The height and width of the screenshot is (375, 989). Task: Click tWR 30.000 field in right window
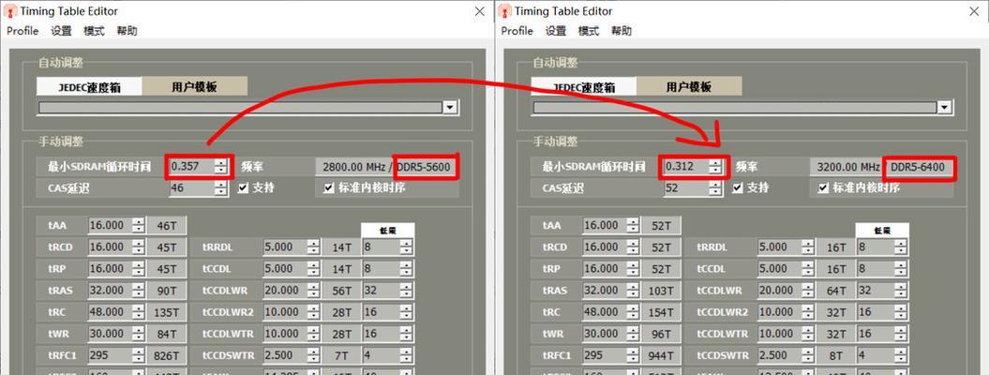point(605,334)
